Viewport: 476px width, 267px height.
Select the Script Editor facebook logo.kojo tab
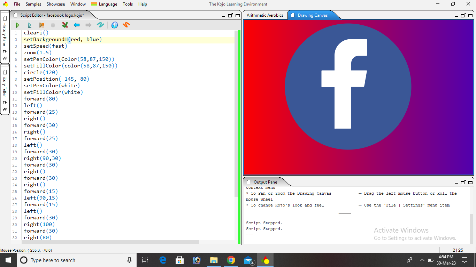(x=52, y=15)
